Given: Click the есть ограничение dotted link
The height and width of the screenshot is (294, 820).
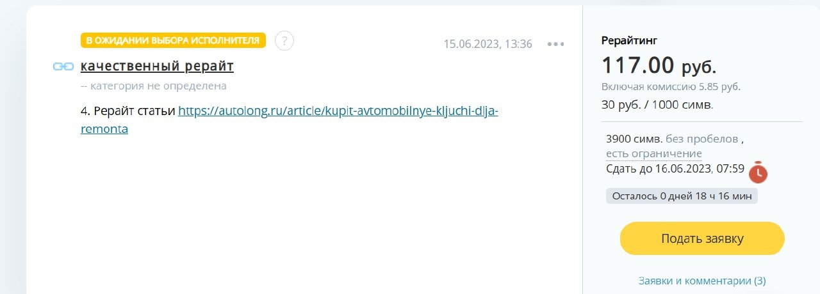Looking at the screenshot, I should tap(654, 154).
